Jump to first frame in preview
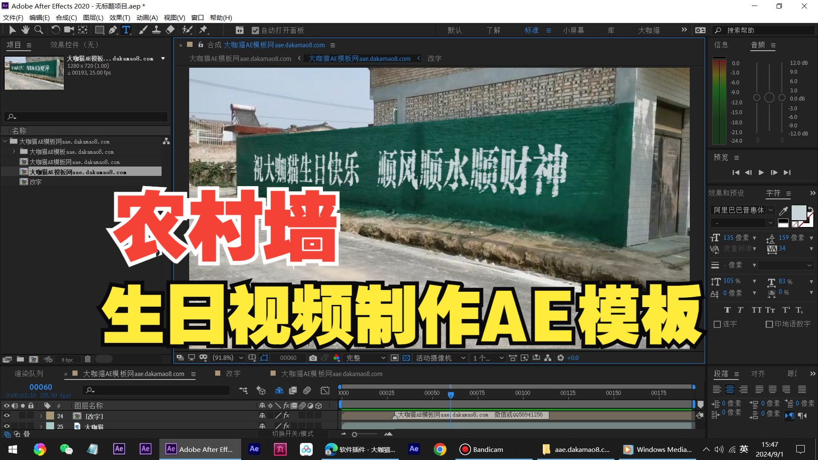Screen dimensions: 818x460 click(x=736, y=172)
